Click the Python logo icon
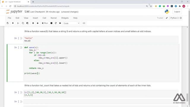 pyautogui.click(x=167, y=12)
